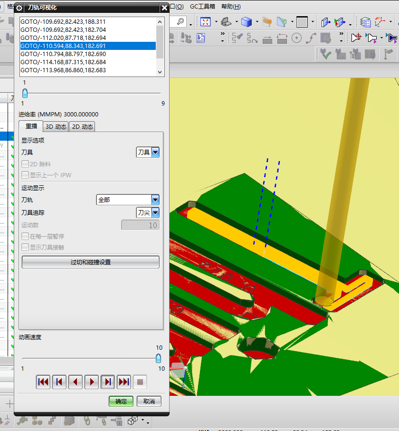This screenshot has width=399, height=431.
Task: Open the 帮助(H) menu
Action: [x=231, y=7]
